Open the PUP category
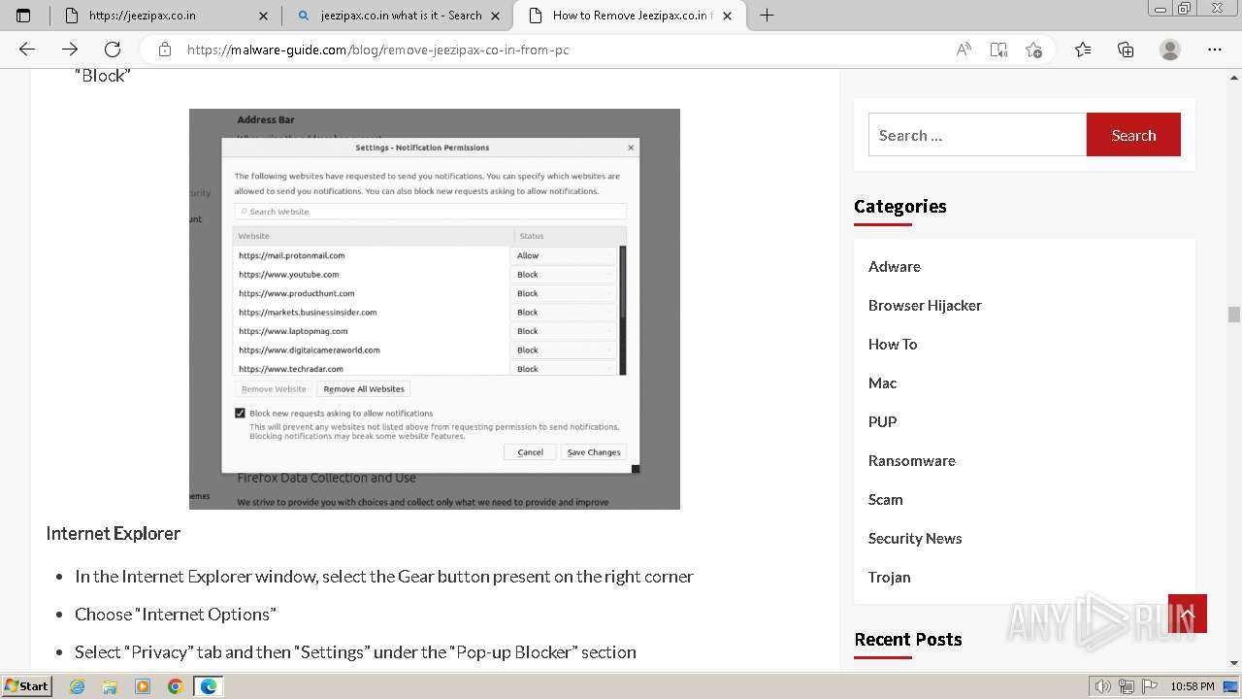This screenshot has height=699, width=1242. pos(882,421)
